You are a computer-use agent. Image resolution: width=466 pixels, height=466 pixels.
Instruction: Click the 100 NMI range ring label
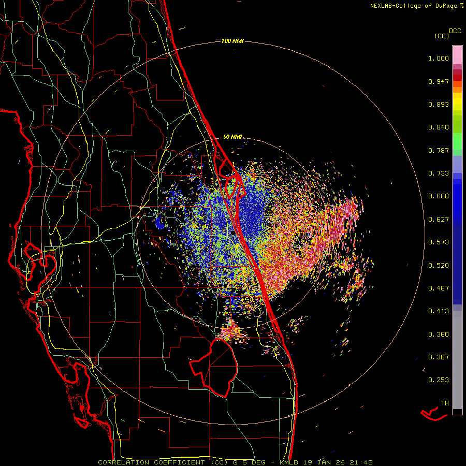coord(232,41)
